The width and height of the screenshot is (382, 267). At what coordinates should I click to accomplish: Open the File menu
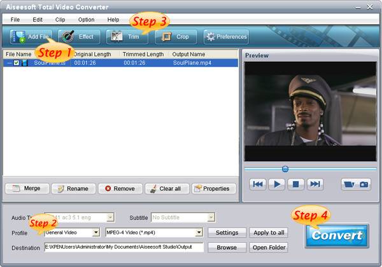(15, 20)
